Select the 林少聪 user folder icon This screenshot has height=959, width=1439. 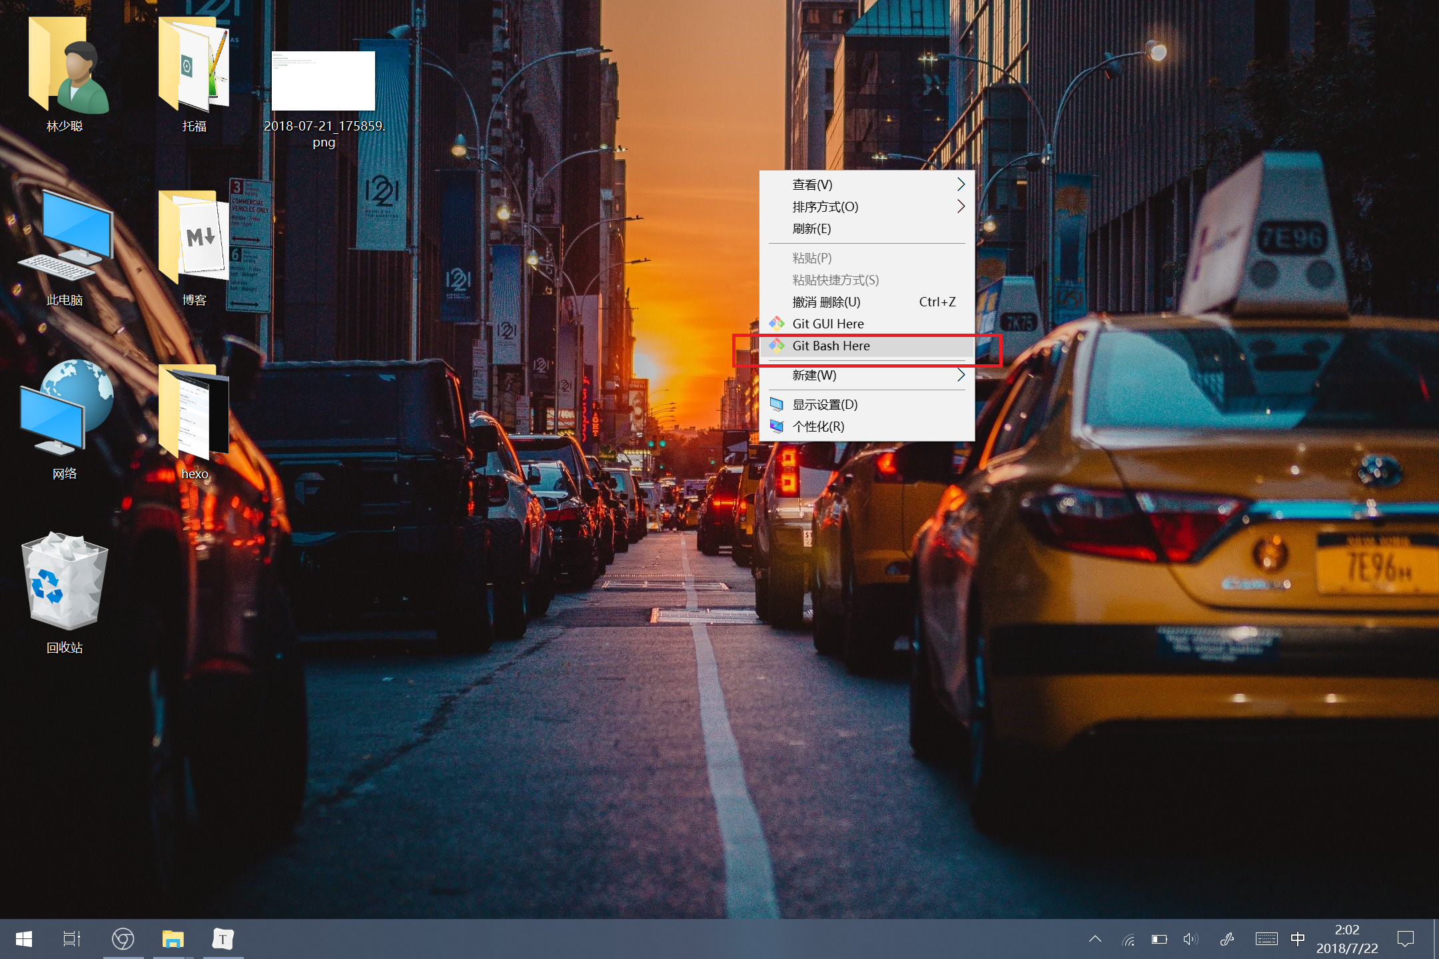point(65,65)
